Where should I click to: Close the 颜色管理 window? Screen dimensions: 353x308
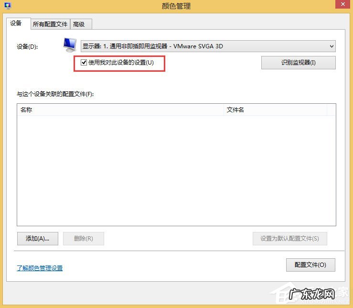click(342, 4)
